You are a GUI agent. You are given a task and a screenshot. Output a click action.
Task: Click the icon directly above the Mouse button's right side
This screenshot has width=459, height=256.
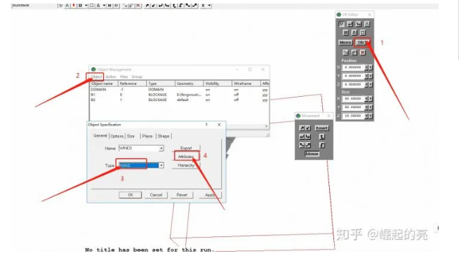[x=321, y=145]
